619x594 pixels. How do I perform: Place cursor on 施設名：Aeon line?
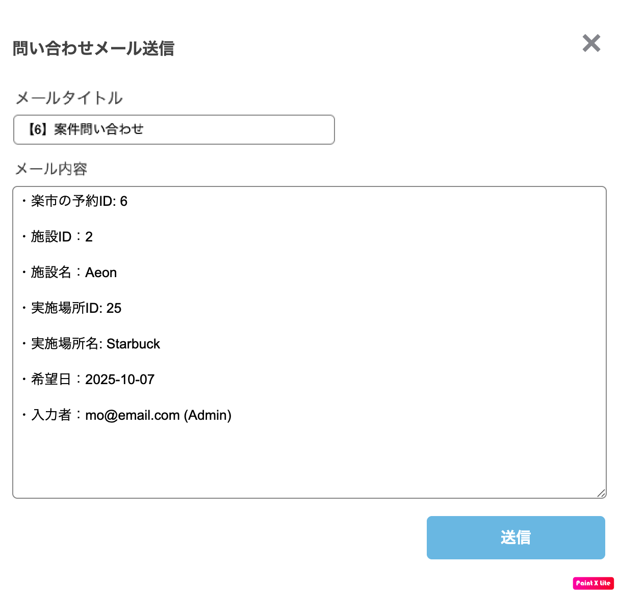(x=74, y=273)
